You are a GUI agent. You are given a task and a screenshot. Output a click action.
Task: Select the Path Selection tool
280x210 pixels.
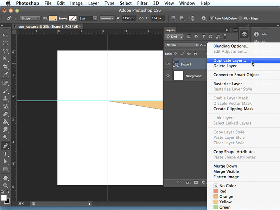[5, 162]
